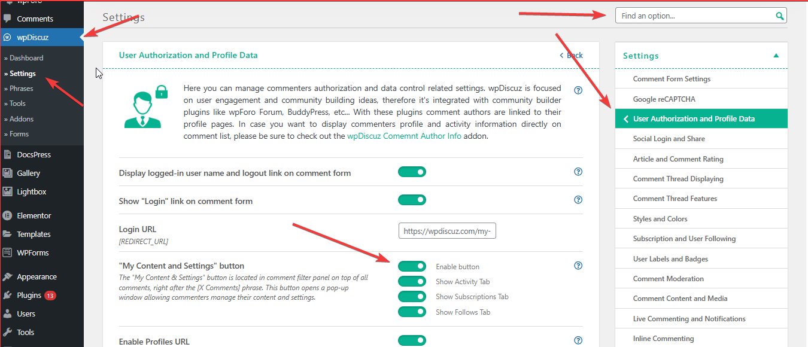Click the Elementor sidebar icon
Viewport: 808px width, 347px height.
coord(8,215)
